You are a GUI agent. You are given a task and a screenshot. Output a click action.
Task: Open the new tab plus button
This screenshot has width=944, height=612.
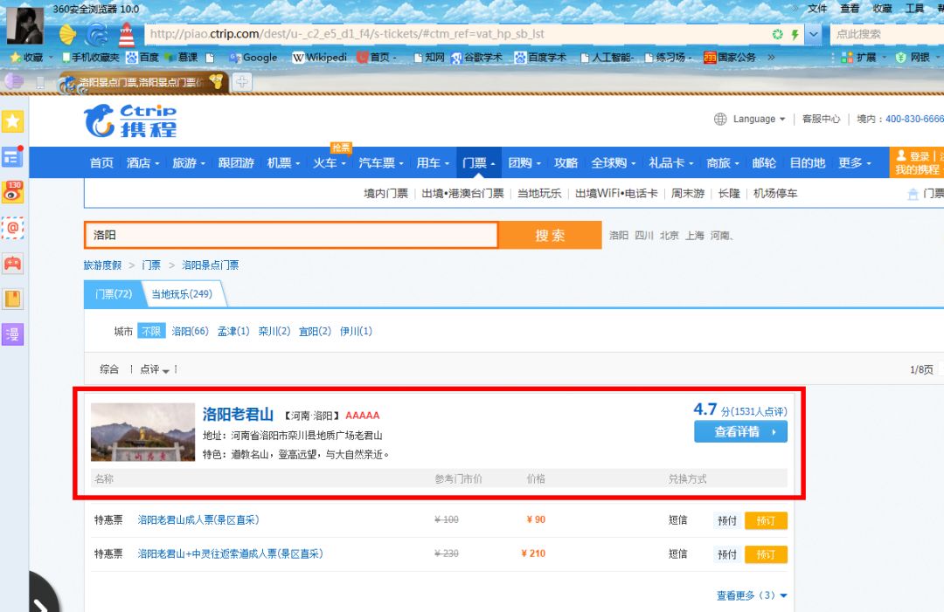(242, 82)
